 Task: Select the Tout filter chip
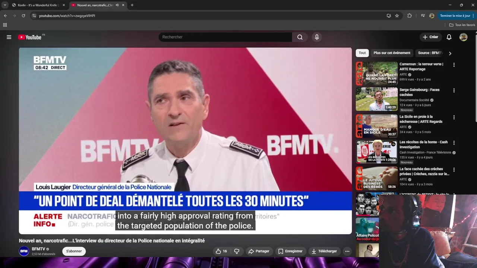362,53
